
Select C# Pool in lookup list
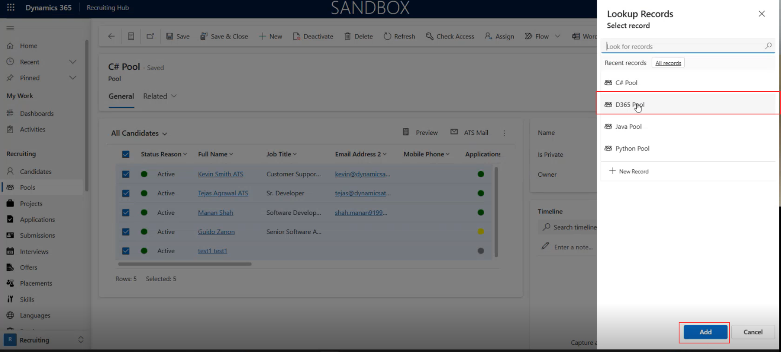[688, 83]
